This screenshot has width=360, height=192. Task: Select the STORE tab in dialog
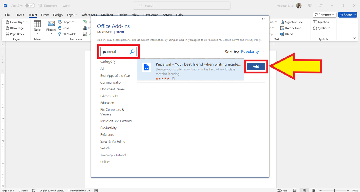pos(121,32)
